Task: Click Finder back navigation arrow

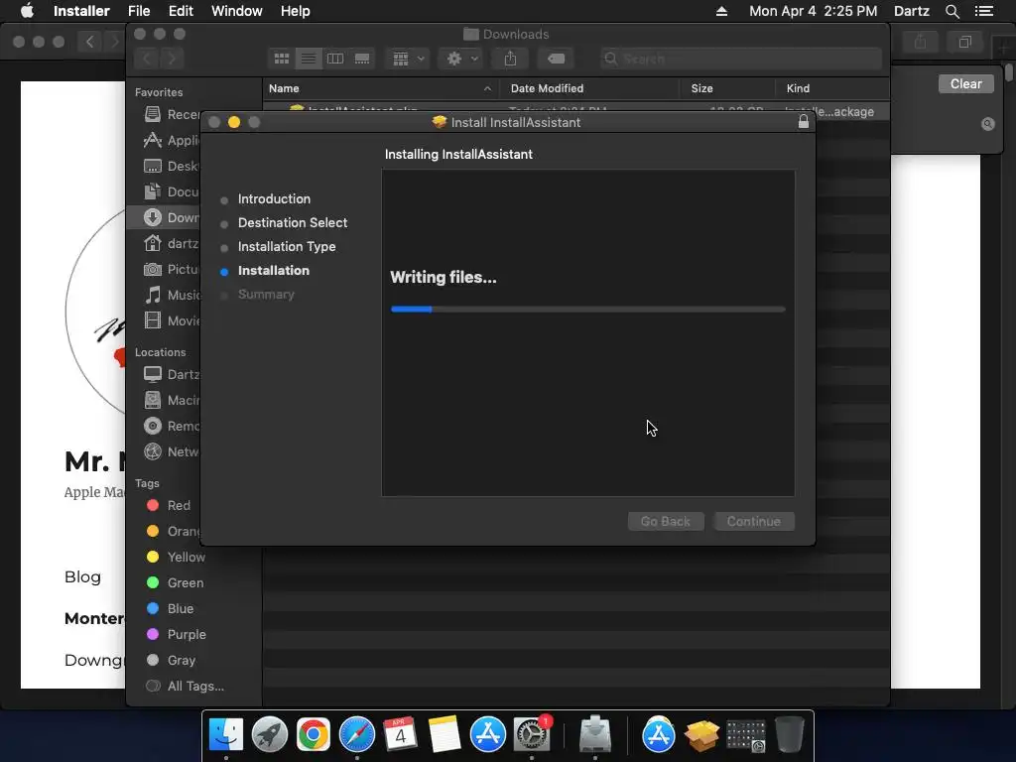Action: click(147, 59)
